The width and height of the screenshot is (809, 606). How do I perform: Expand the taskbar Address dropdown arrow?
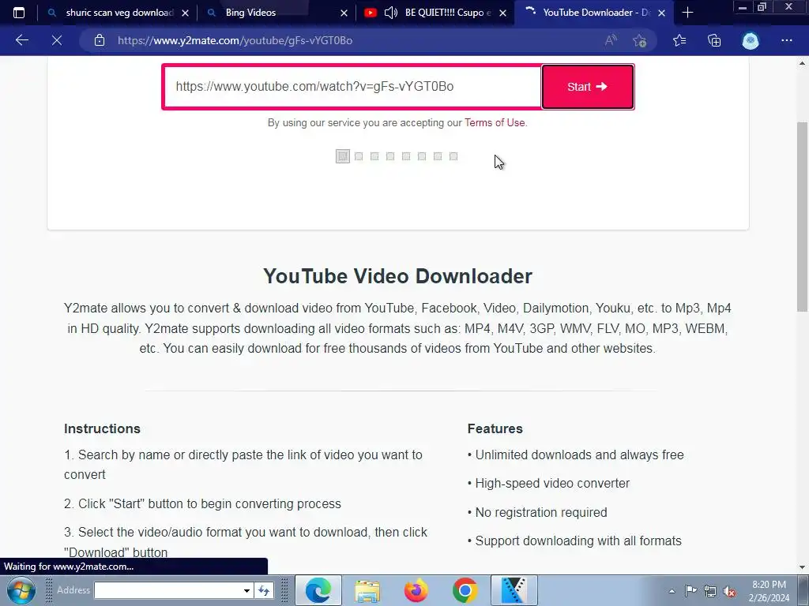[246, 590]
